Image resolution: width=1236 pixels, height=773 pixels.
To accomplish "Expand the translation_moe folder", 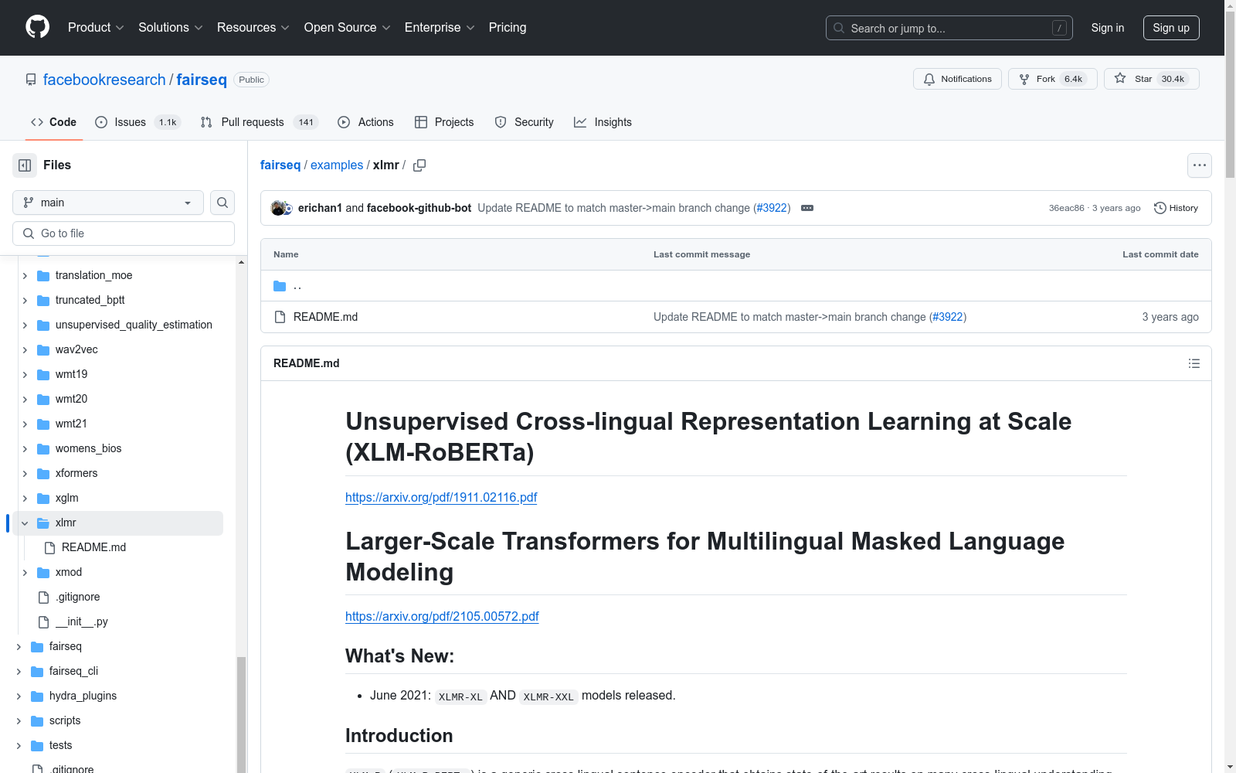I will [x=93, y=275].
